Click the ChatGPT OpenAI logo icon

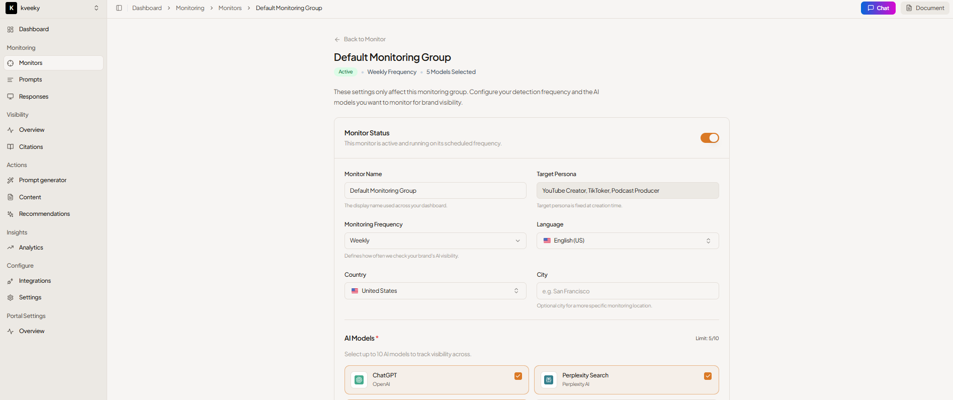[359, 380]
